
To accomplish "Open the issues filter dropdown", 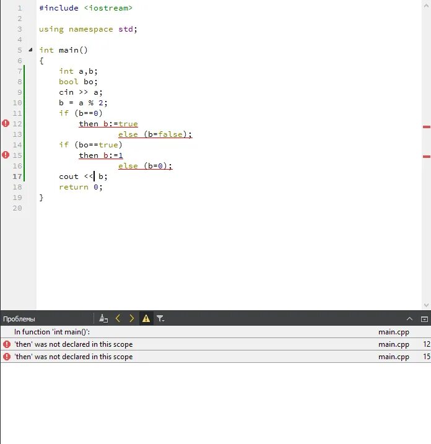I will (x=160, y=318).
